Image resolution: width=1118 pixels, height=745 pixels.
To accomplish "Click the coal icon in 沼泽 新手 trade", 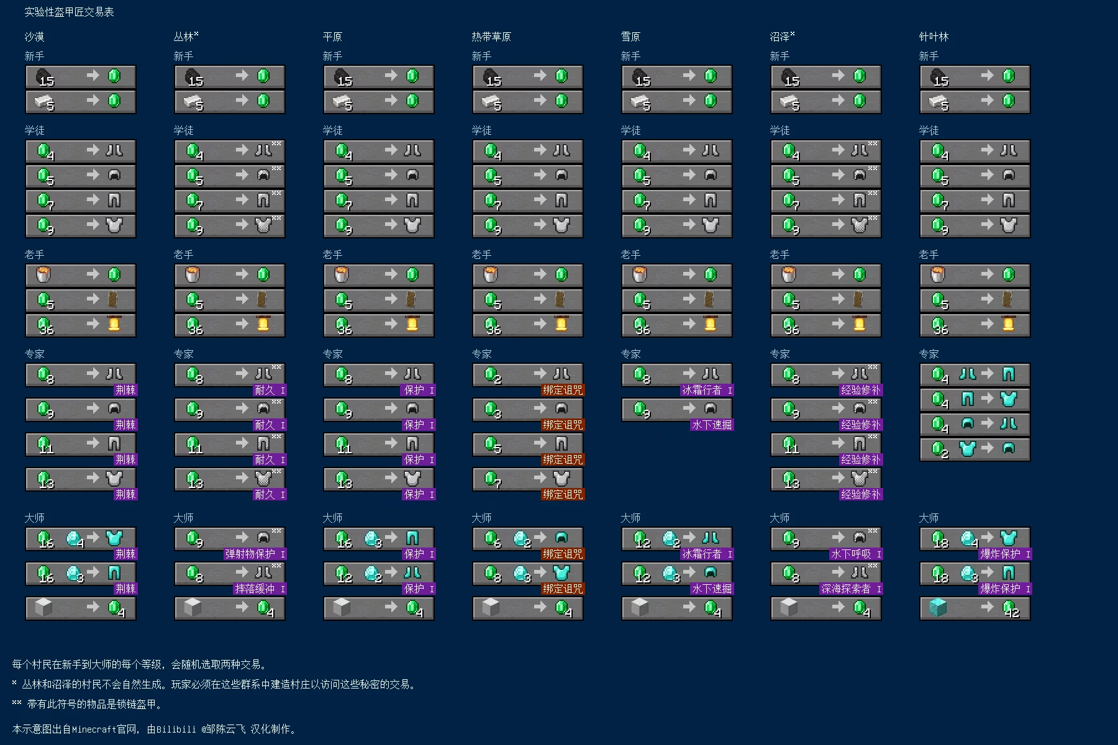I will pyautogui.click(x=789, y=76).
